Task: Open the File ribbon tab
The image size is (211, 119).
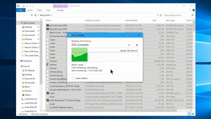Action: click(x=21, y=10)
